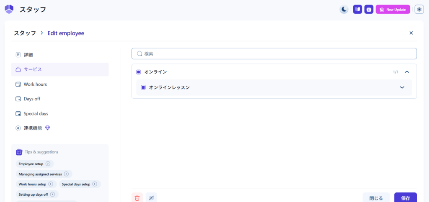Viewport: 429px width, 202px height.
Task: Collapse the オンライン category with the chevron
Action: pos(406,72)
